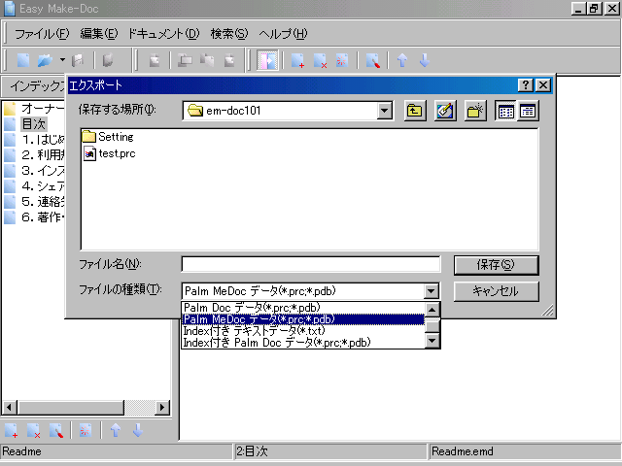Screen dimensions: 622x466
Task: Click the create new folder icon
Action: pos(475,111)
